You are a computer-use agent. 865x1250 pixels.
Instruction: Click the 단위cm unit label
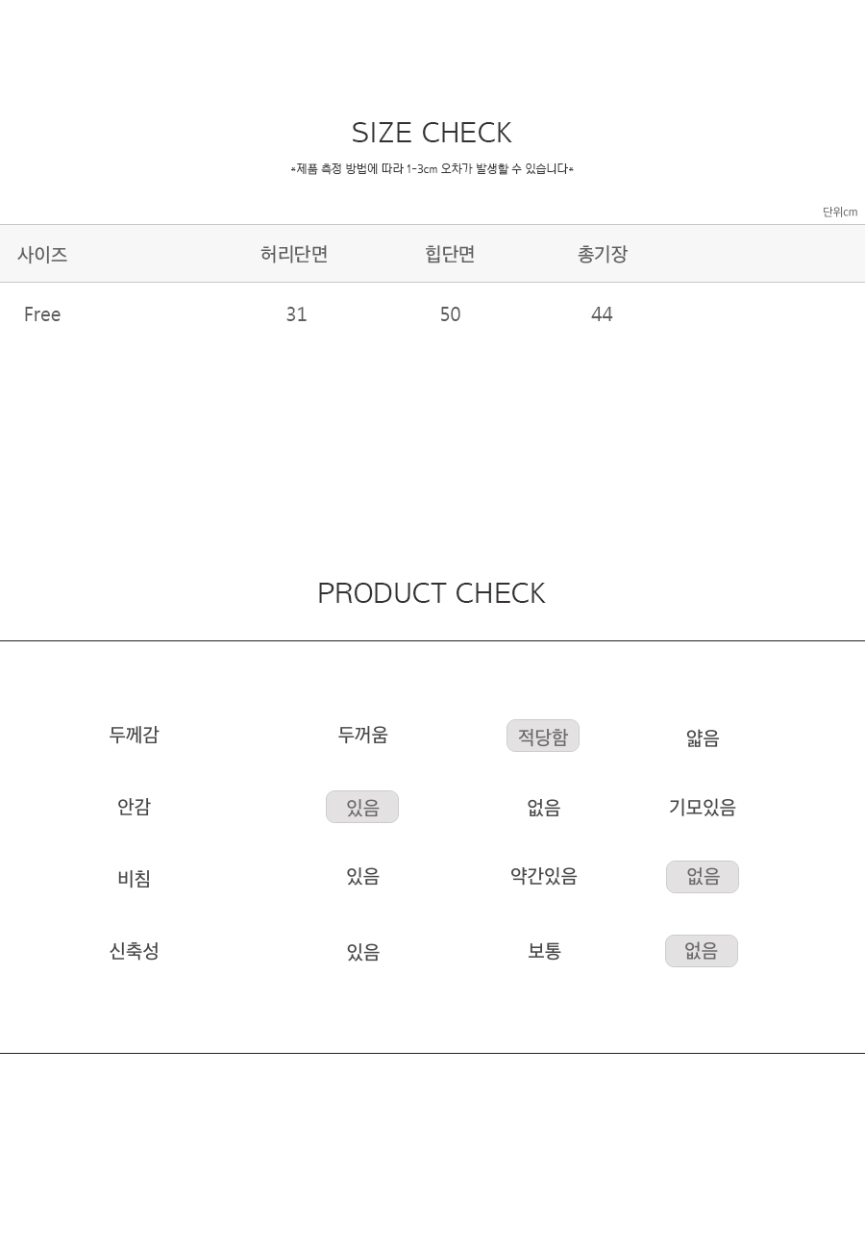click(840, 212)
